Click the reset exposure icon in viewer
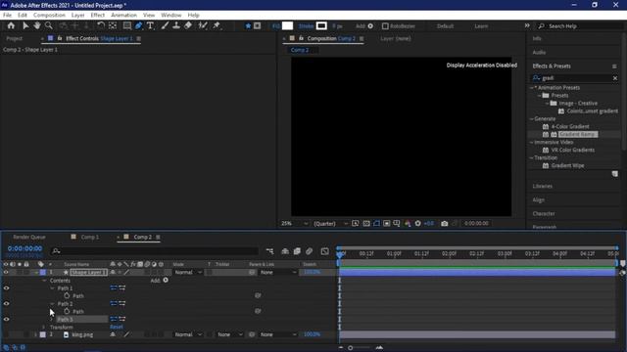 click(x=418, y=224)
